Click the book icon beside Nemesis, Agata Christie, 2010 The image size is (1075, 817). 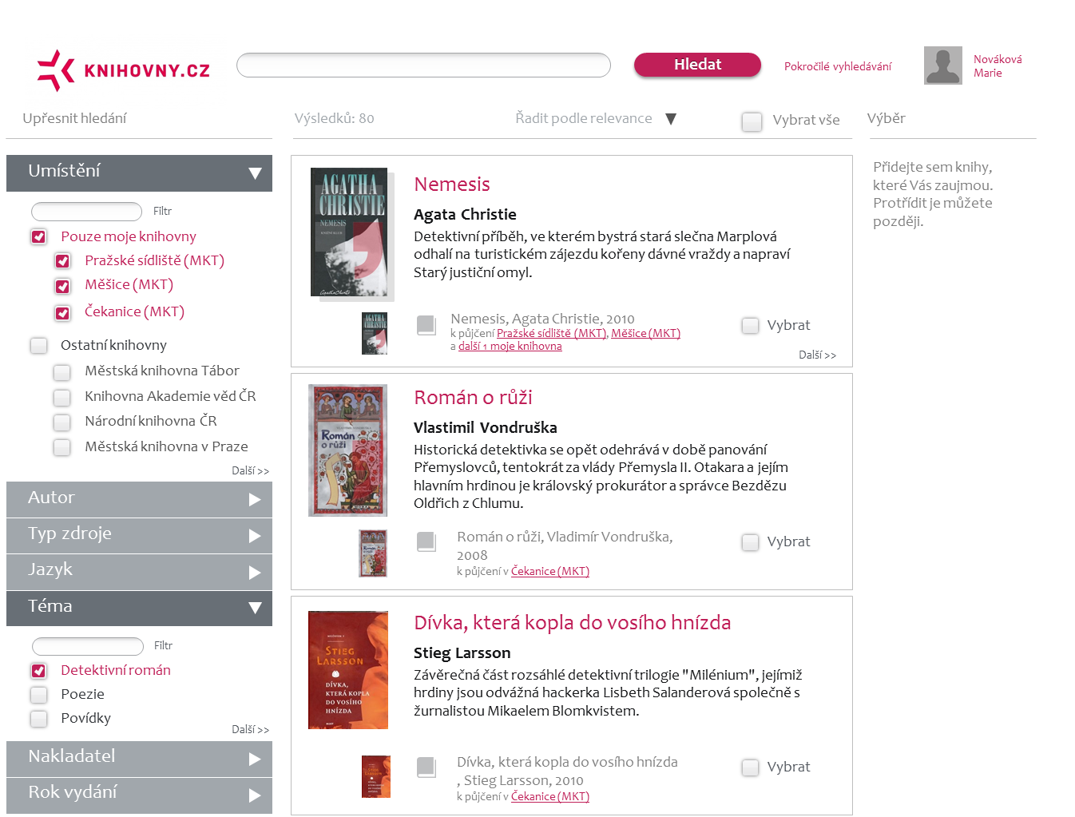(426, 325)
